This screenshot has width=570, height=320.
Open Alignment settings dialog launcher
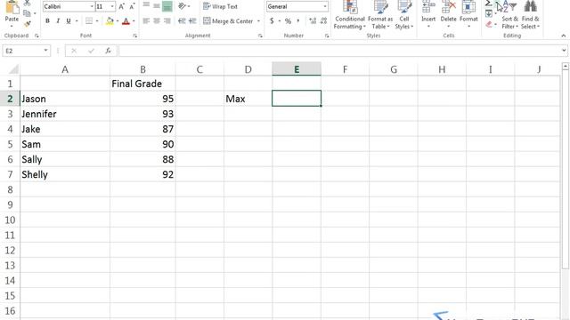pos(260,36)
